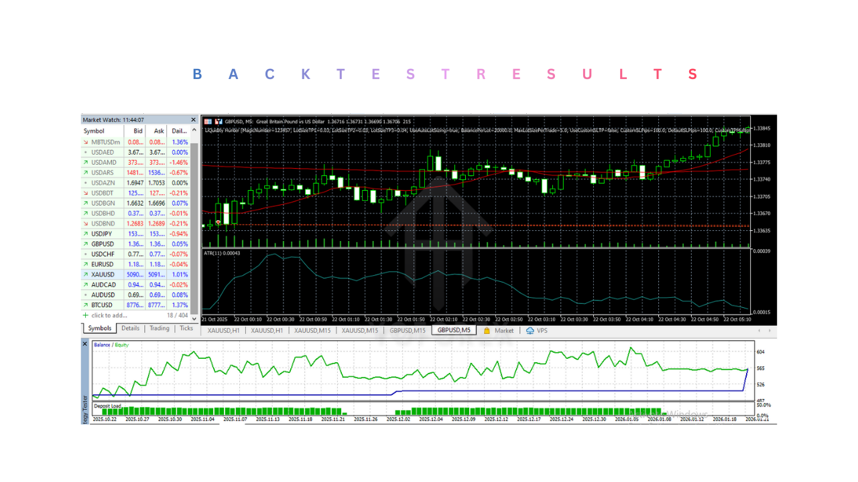Close the Market Watch panel
858x482 pixels.
pyautogui.click(x=193, y=119)
